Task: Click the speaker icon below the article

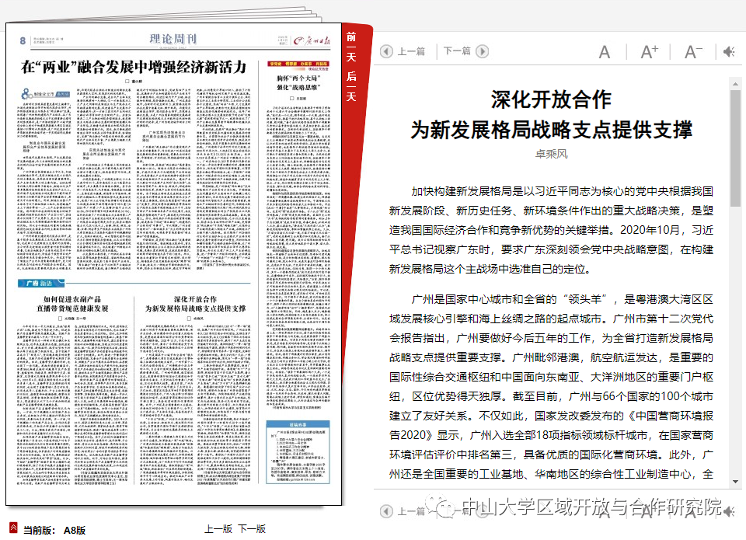Action: [x=729, y=511]
